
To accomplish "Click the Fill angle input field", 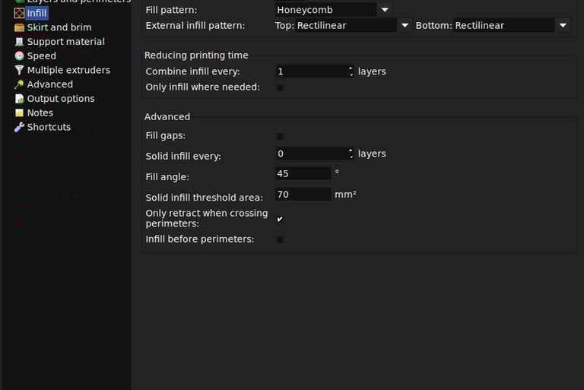I will (x=303, y=173).
